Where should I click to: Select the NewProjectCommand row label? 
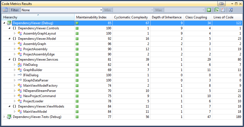39,96
